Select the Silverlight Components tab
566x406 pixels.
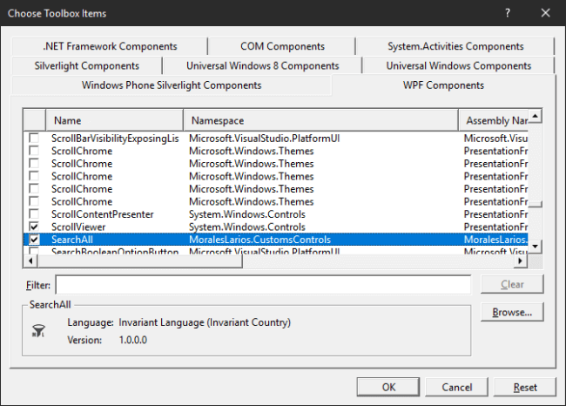(86, 65)
